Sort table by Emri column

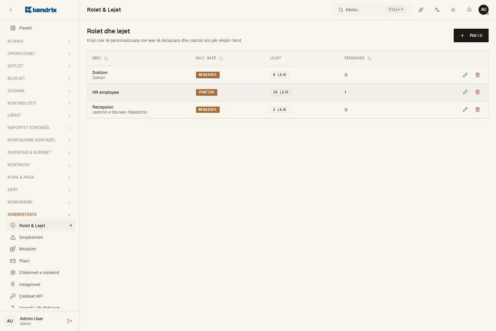pyautogui.click(x=100, y=58)
